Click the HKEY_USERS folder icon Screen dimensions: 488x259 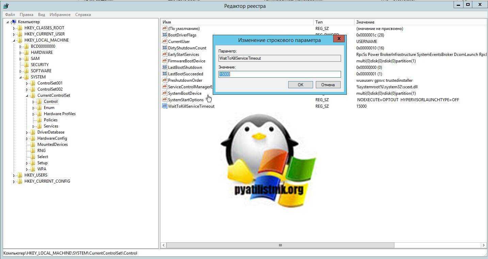click(x=20, y=175)
